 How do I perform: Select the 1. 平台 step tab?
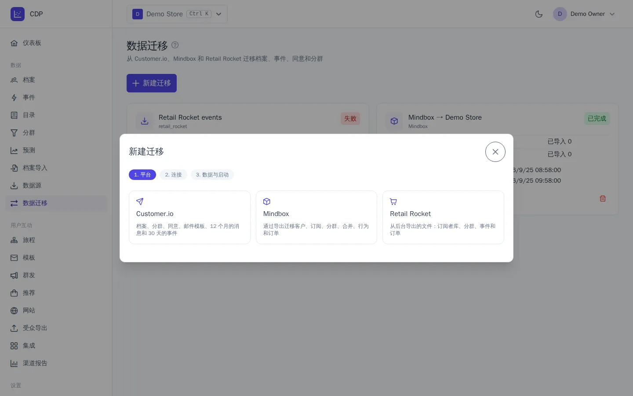pyautogui.click(x=142, y=175)
